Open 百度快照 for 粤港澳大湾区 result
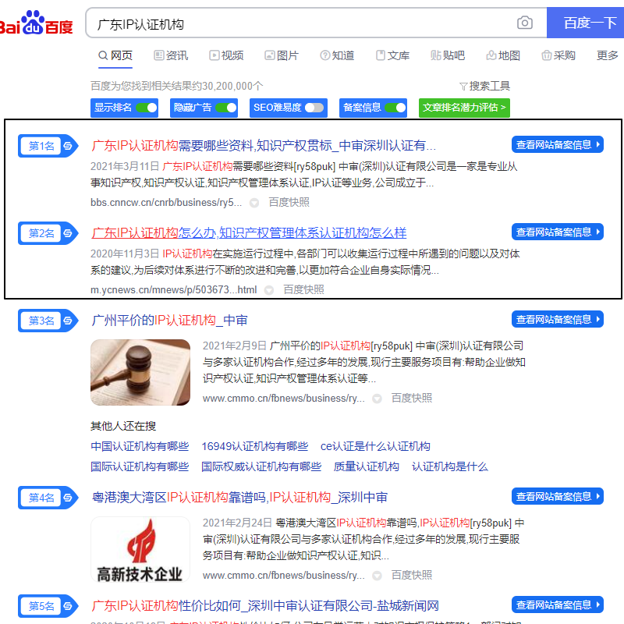Screen dimensions: 624x624 pos(412,575)
